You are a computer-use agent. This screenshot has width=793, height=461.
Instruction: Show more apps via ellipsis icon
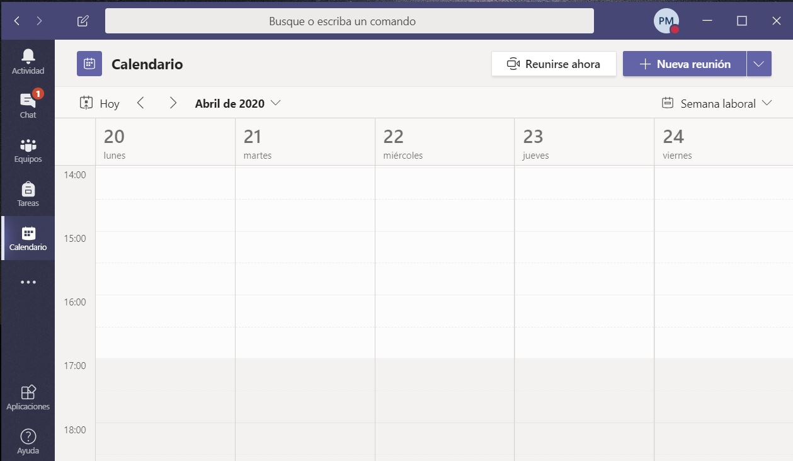[x=28, y=282]
